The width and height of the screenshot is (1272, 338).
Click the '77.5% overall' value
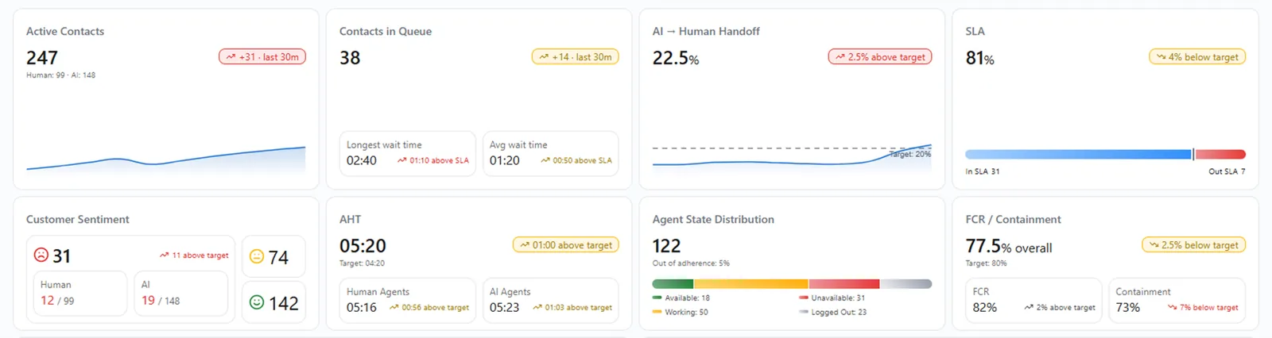pos(1009,247)
